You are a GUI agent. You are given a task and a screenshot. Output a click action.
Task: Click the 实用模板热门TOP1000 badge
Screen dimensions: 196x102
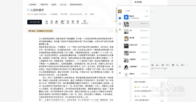pos(40,31)
